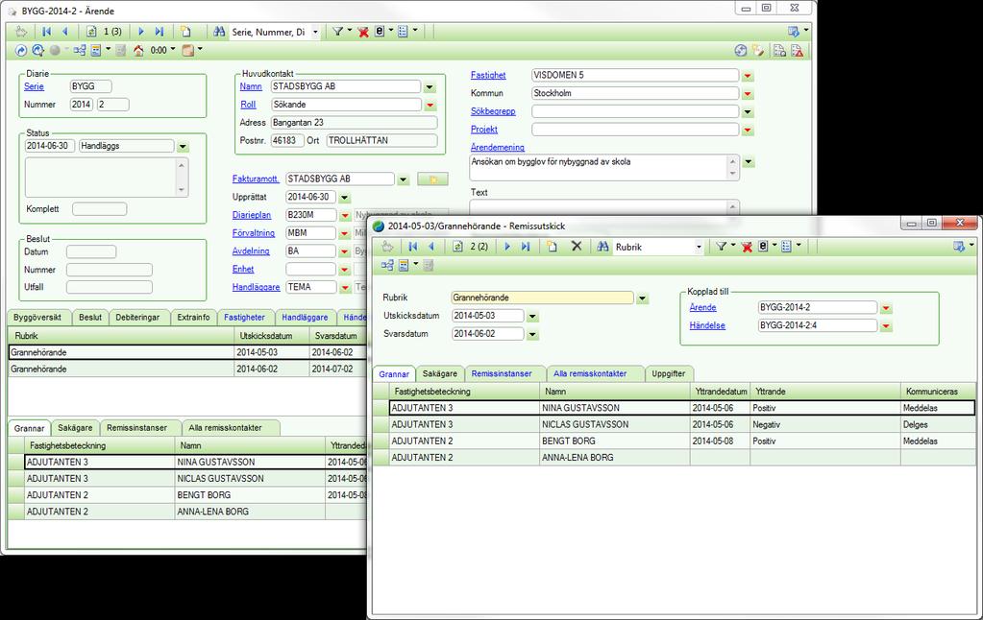
Task: Delete record with black X in Remissutskick
Action: [x=577, y=246]
